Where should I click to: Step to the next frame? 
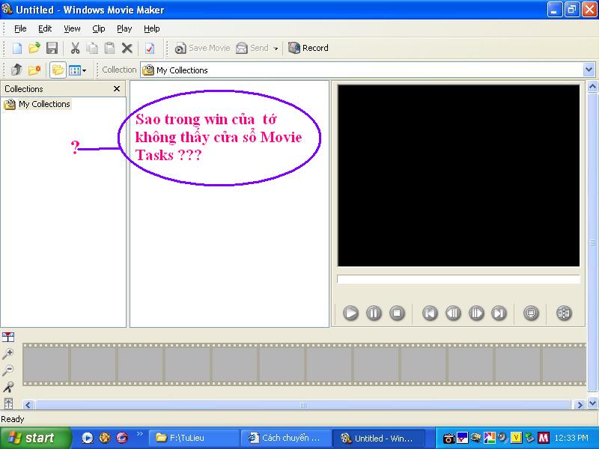(x=476, y=313)
